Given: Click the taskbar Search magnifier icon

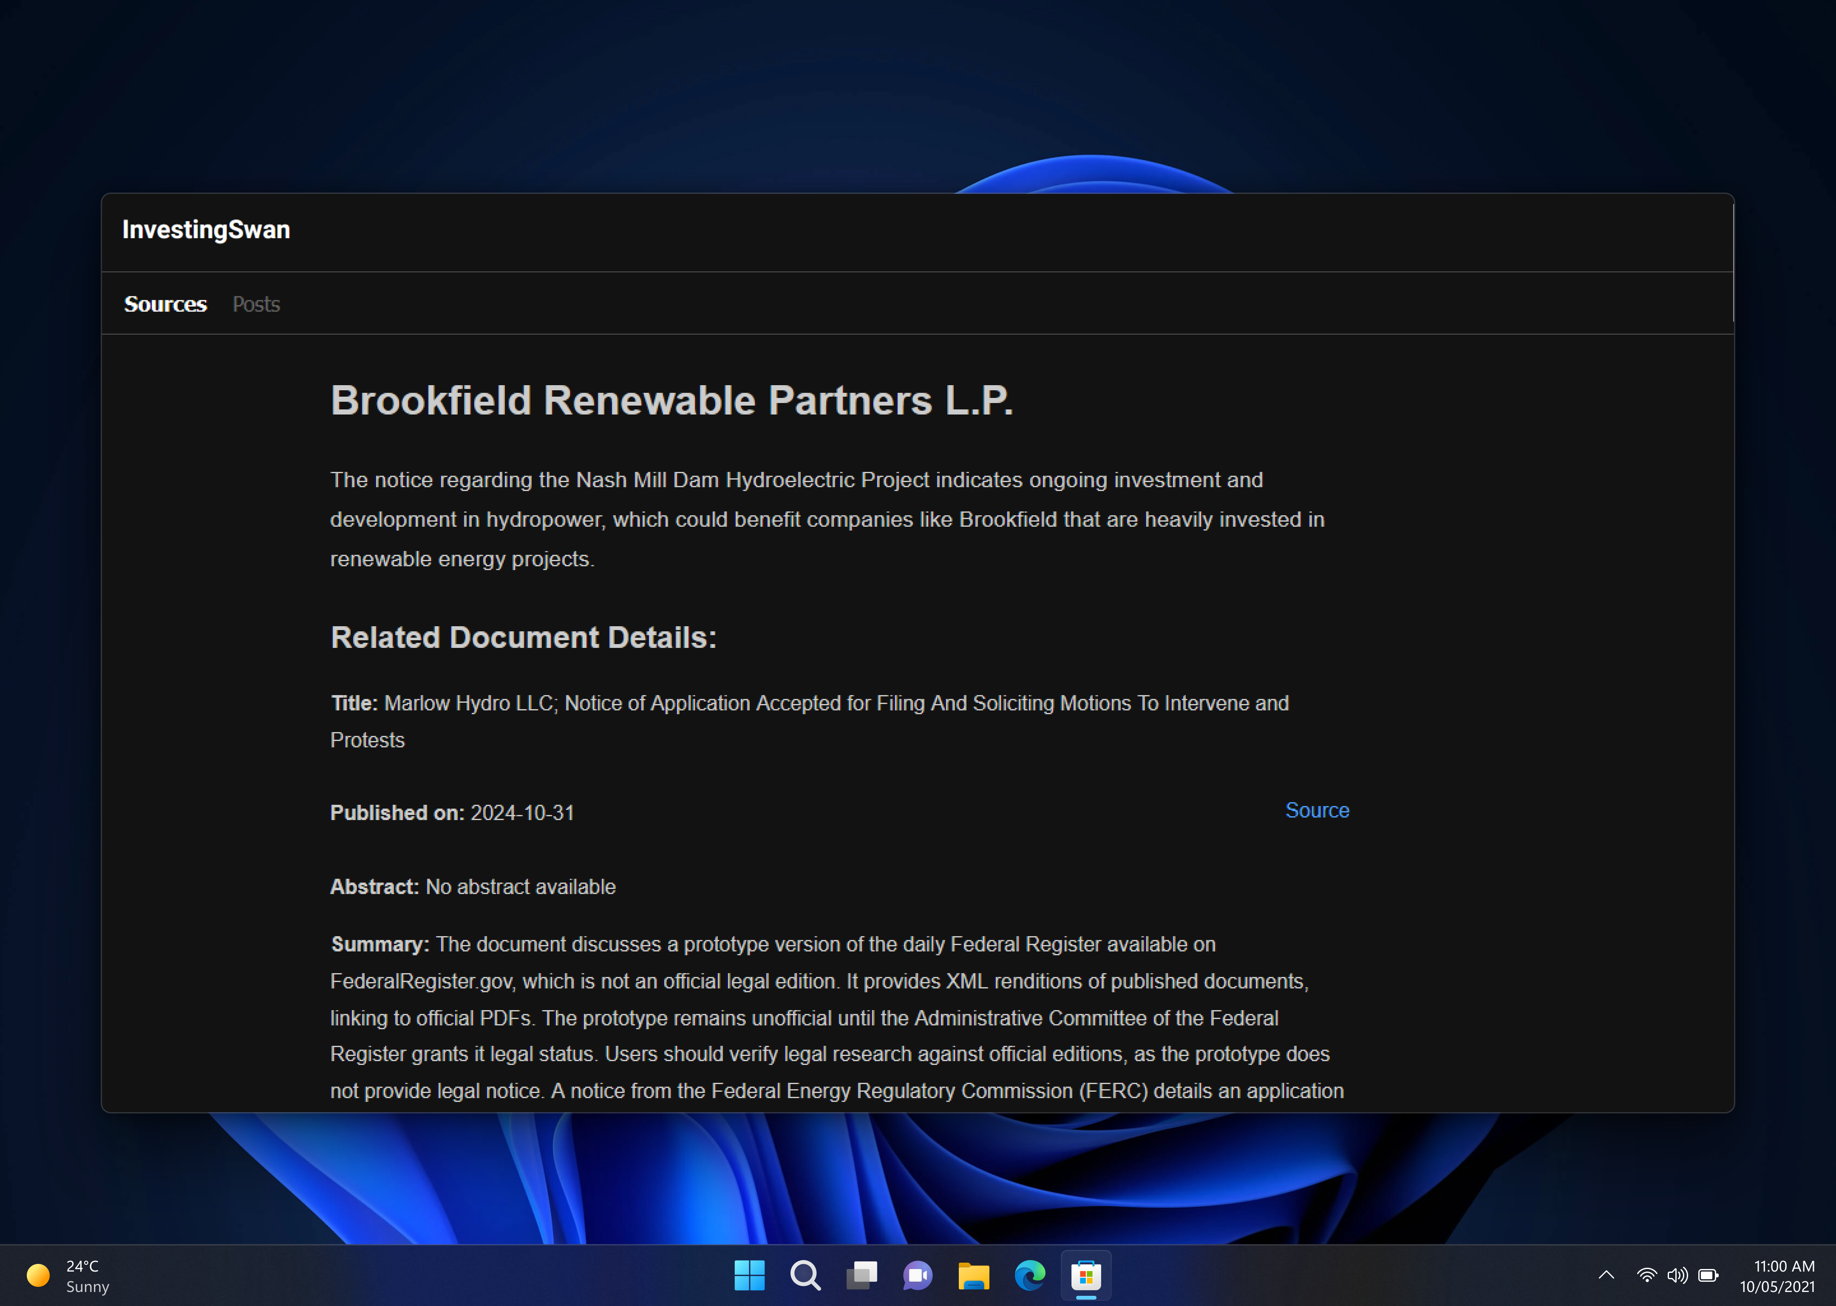Looking at the screenshot, I should click(805, 1275).
